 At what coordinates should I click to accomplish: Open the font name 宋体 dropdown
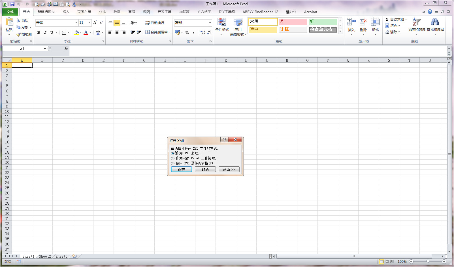tap(76, 23)
